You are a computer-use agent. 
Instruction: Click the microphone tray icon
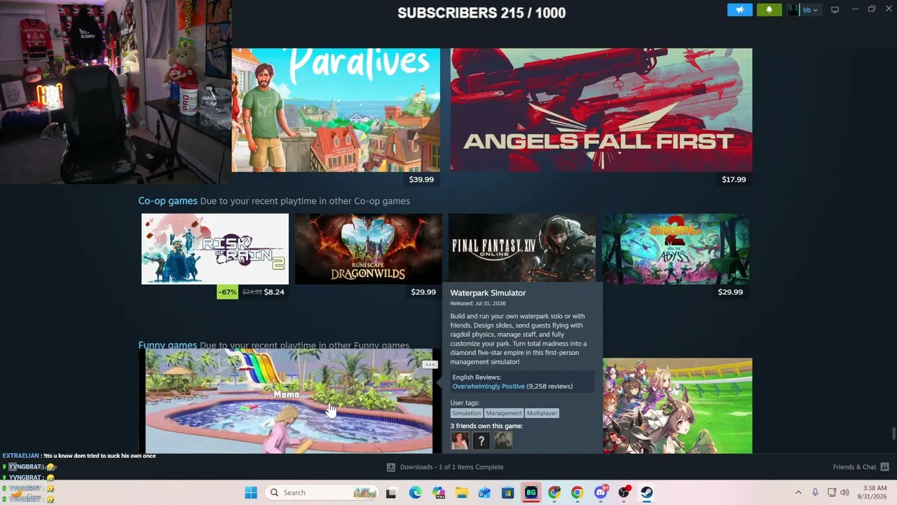[x=815, y=492]
